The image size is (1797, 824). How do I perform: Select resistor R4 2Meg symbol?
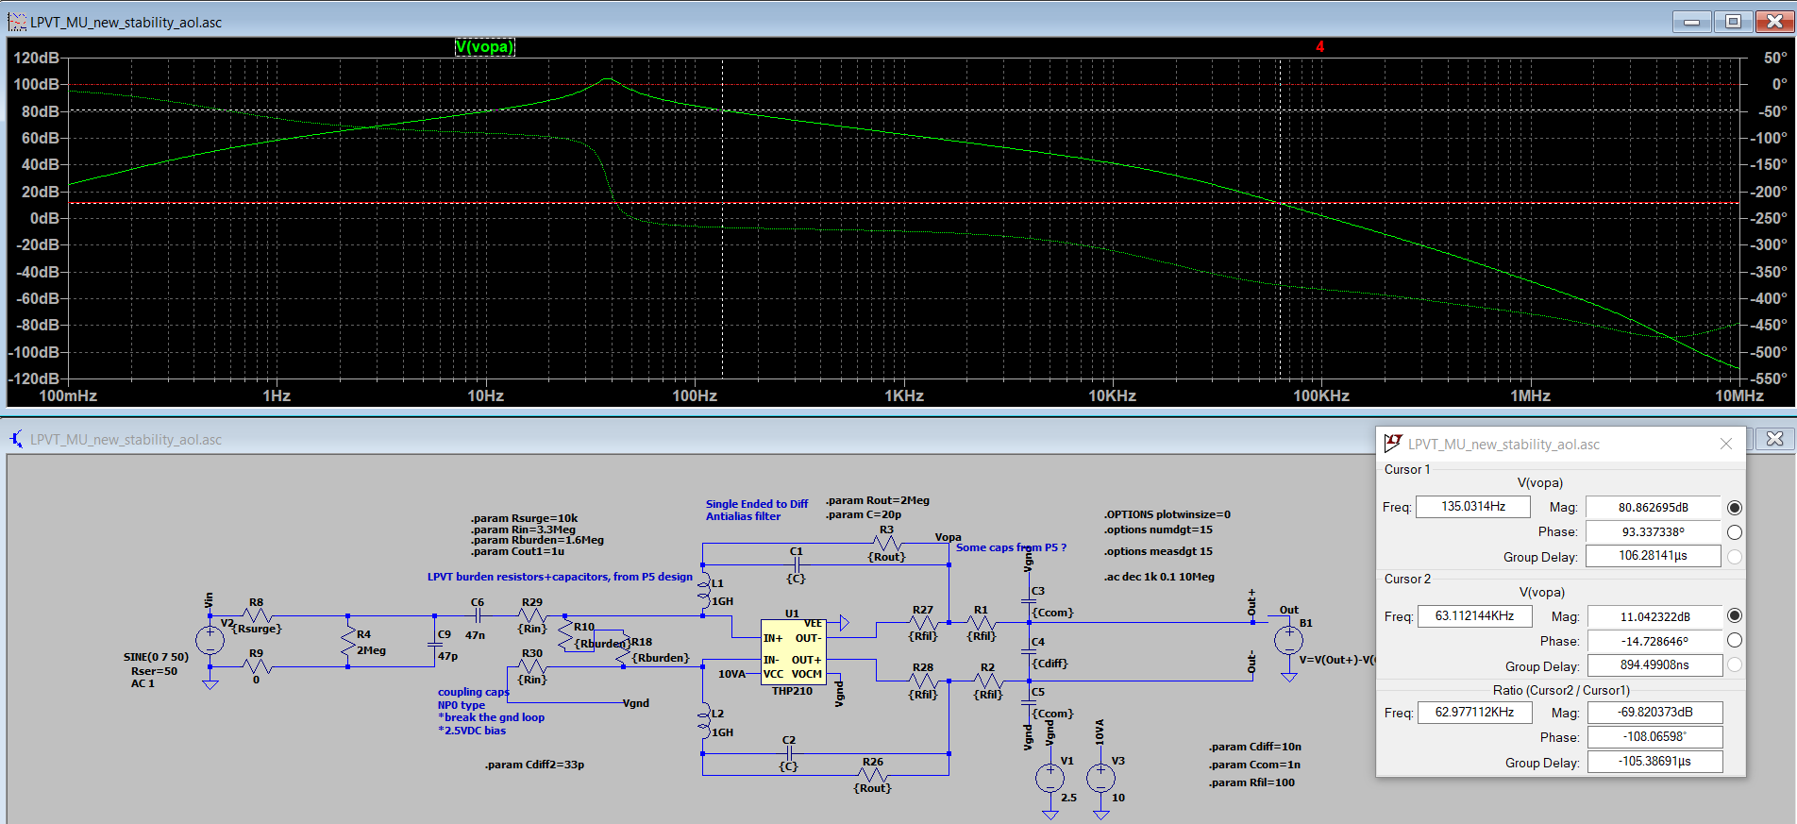(348, 642)
